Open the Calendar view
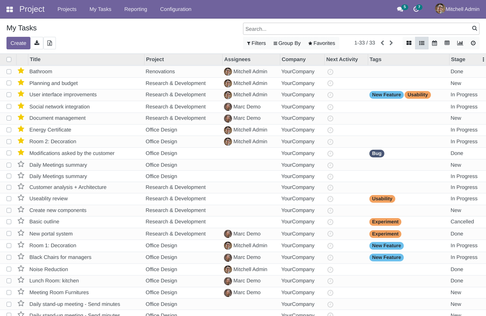Screen dimensions: 486x316 (x=435, y=43)
